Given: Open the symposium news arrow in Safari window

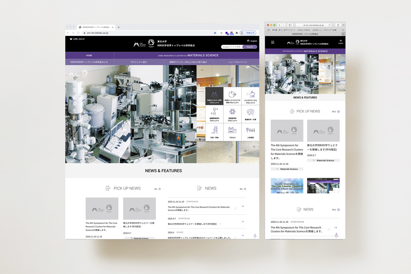Looking at the screenshot, I should [x=335, y=227].
